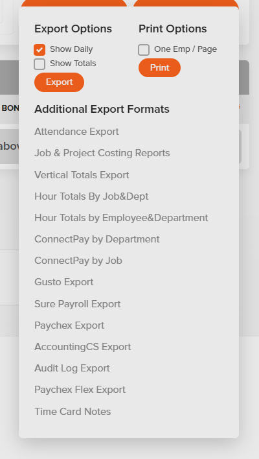Viewport: 259px width, 459px height.
Task: Choose Paychex Flex Export
Action: pyautogui.click(x=80, y=390)
